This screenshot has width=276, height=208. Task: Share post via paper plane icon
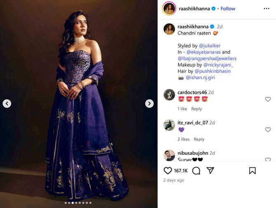point(210,171)
